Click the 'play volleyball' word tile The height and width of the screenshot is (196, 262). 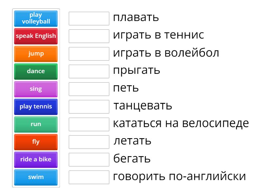pos(36,18)
